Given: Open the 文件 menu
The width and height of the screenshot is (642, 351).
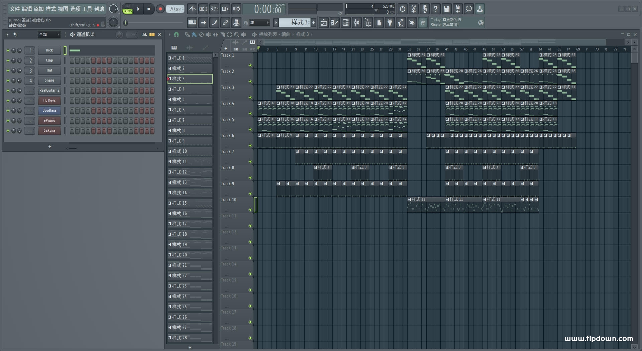Looking at the screenshot, I should [14, 9].
